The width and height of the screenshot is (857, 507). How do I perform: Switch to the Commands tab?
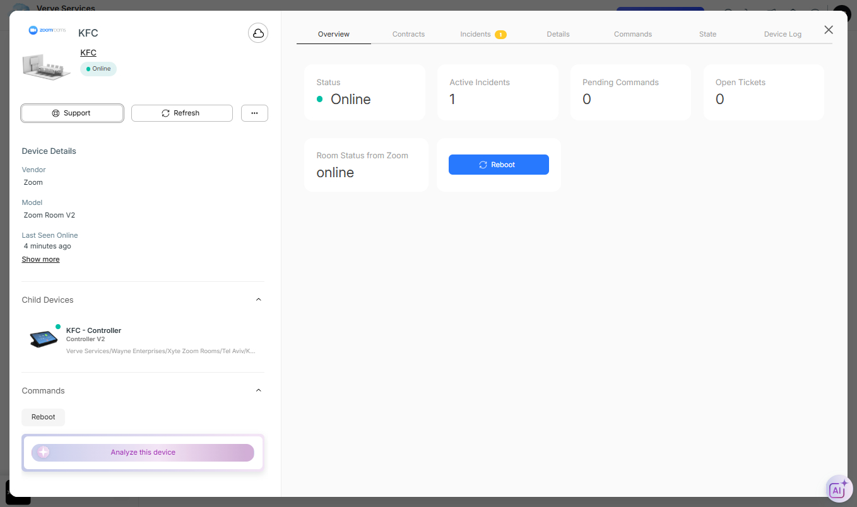633,34
